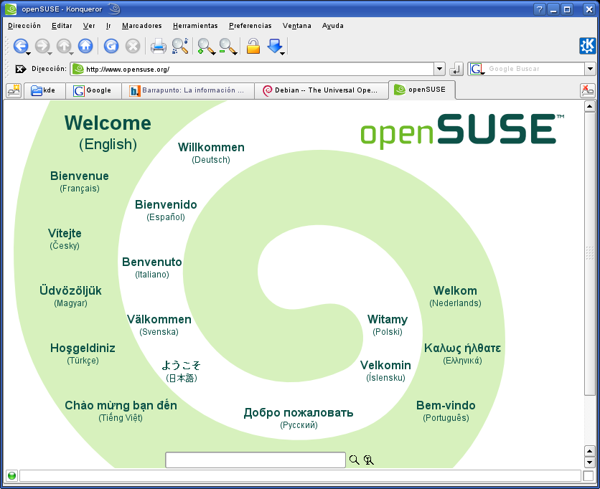This screenshot has height=489, width=600.
Task: Open new tab using tab bar icon
Action: (14, 90)
